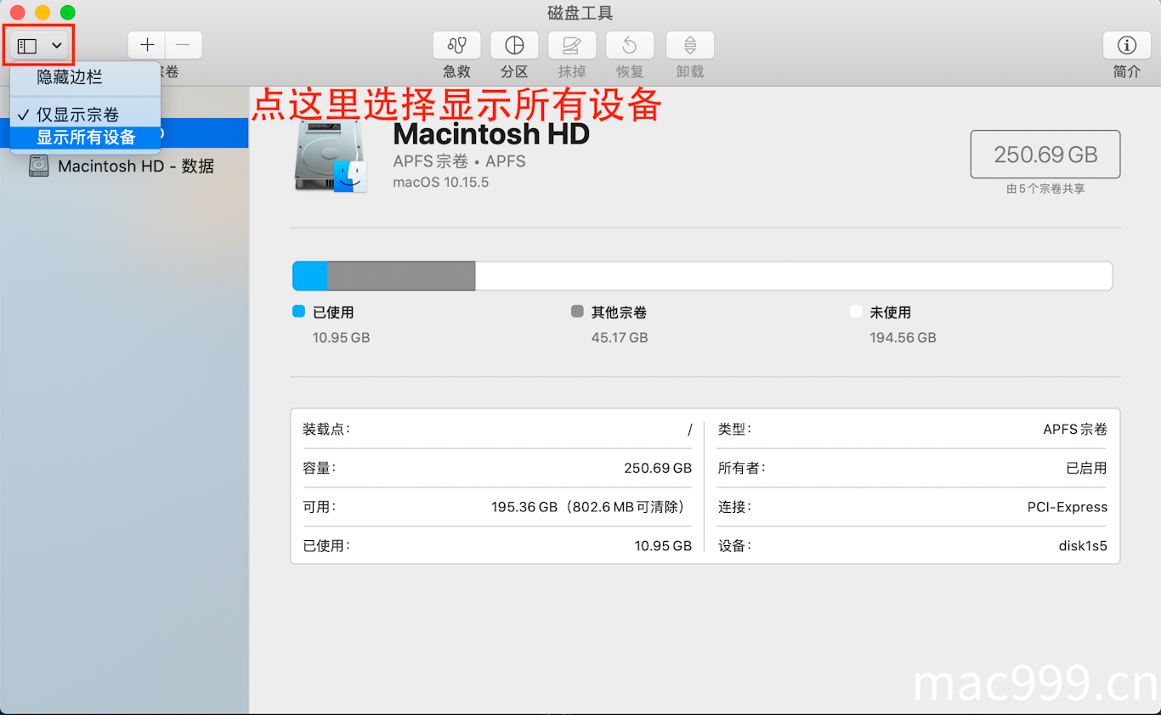Image resolution: width=1161 pixels, height=715 pixels.
Task: Click the 194.56 GB unused value
Action: (x=903, y=337)
